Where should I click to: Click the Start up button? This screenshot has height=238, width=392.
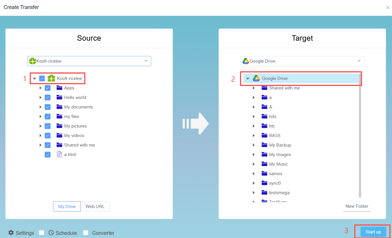click(x=373, y=232)
